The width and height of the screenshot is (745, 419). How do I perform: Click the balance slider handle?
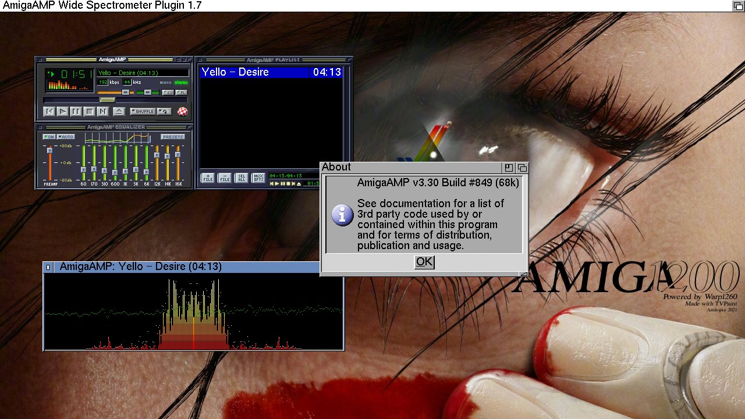click(x=148, y=93)
